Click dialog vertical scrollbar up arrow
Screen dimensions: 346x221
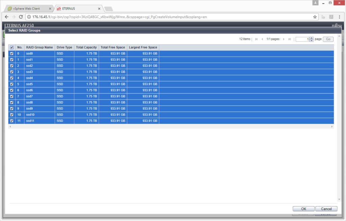point(339,36)
